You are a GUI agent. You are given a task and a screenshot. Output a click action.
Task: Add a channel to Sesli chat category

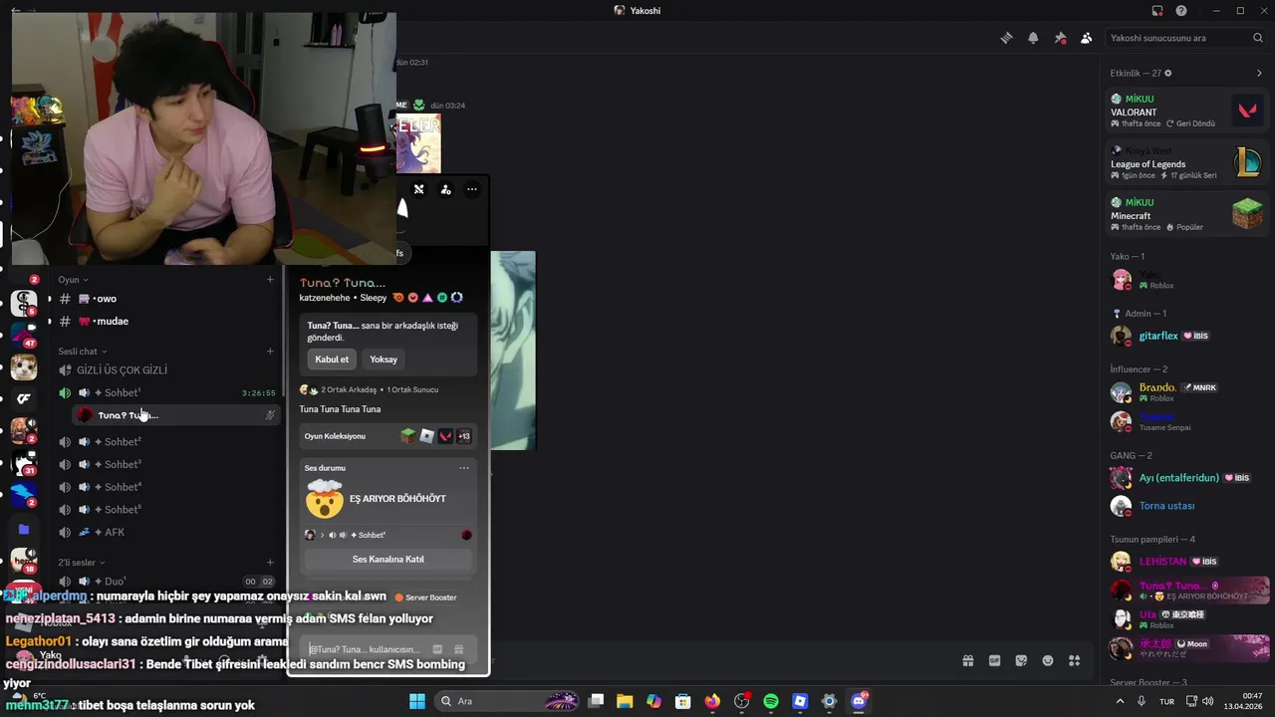pos(270,352)
